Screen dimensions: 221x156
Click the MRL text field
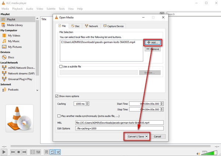(119, 123)
